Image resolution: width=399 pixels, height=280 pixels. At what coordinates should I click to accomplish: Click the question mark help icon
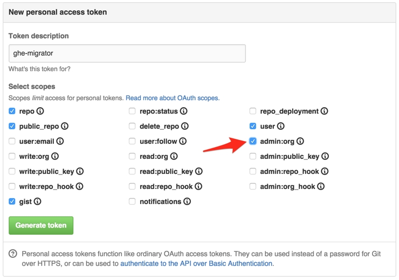pyautogui.click(x=12, y=254)
